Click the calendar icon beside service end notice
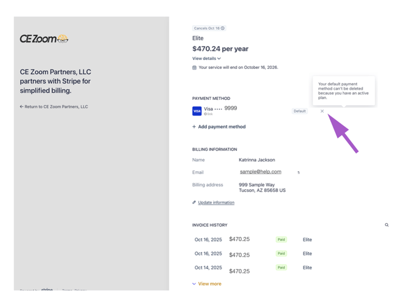The height and width of the screenshot is (304, 401). coord(195,68)
